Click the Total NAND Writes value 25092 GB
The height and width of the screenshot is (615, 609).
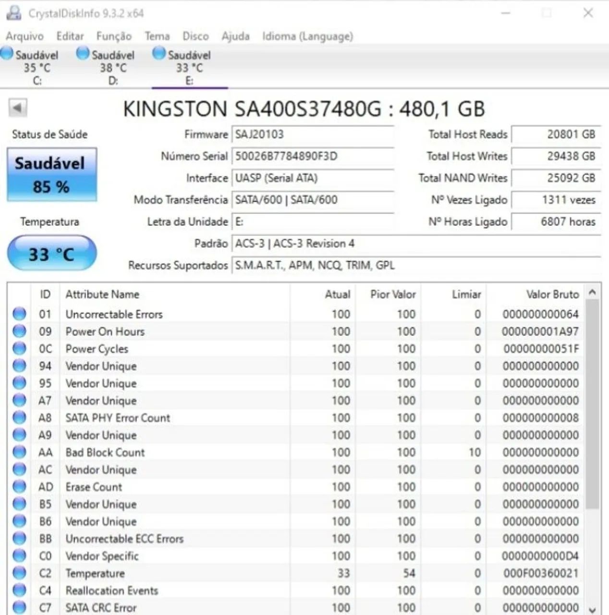click(556, 178)
